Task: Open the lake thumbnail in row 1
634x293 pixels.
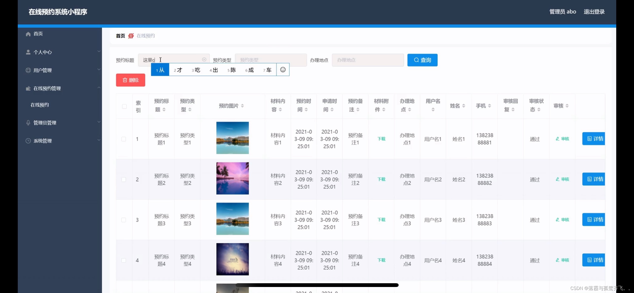Action: (233, 138)
